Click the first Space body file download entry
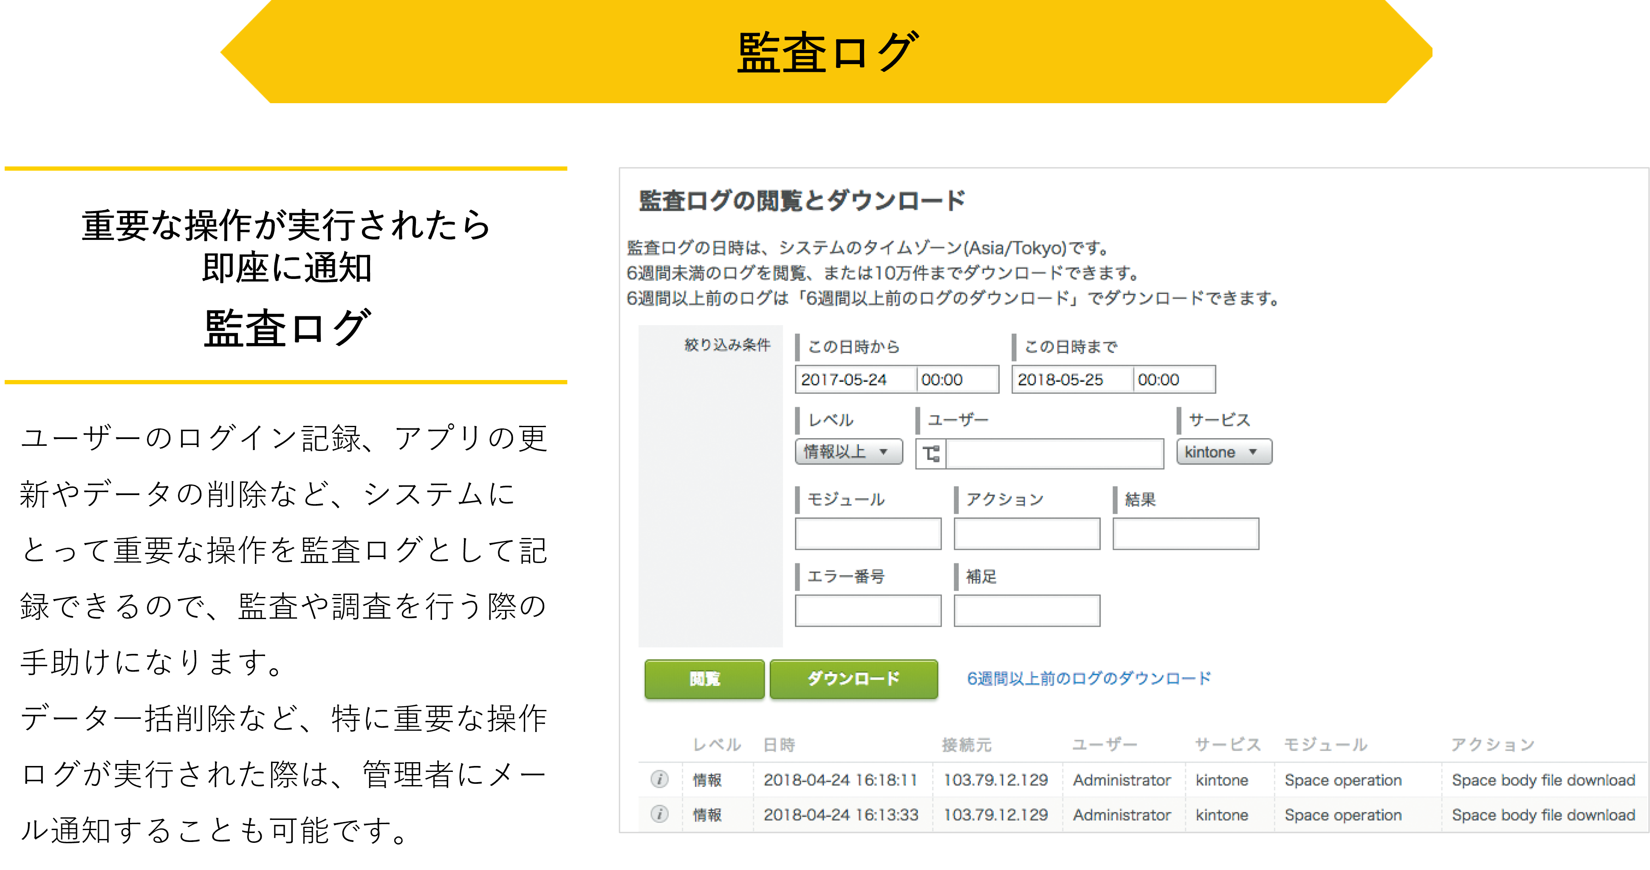Image resolution: width=1650 pixels, height=870 pixels. (1543, 780)
